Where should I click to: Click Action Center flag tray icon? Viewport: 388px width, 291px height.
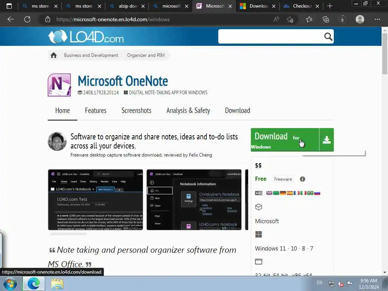click(x=349, y=283)
